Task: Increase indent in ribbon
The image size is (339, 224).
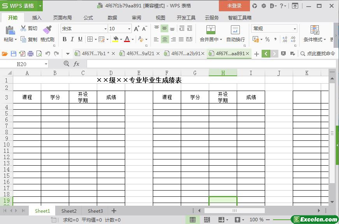Action: point(190,28)
